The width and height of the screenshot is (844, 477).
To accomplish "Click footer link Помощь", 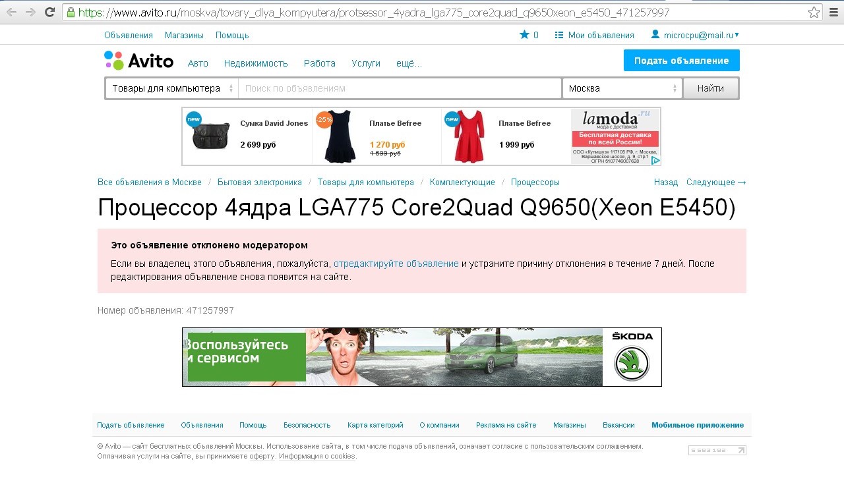I will [253, 425].
